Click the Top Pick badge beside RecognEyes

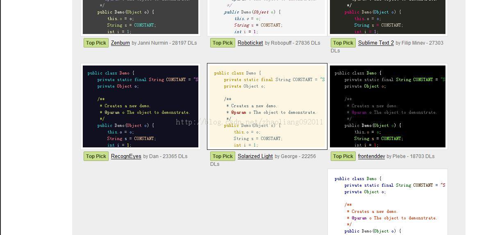click(x=96, y=156)
